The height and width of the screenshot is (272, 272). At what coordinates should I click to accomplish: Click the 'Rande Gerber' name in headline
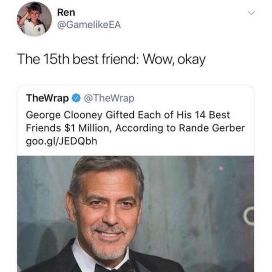[212, 128]
